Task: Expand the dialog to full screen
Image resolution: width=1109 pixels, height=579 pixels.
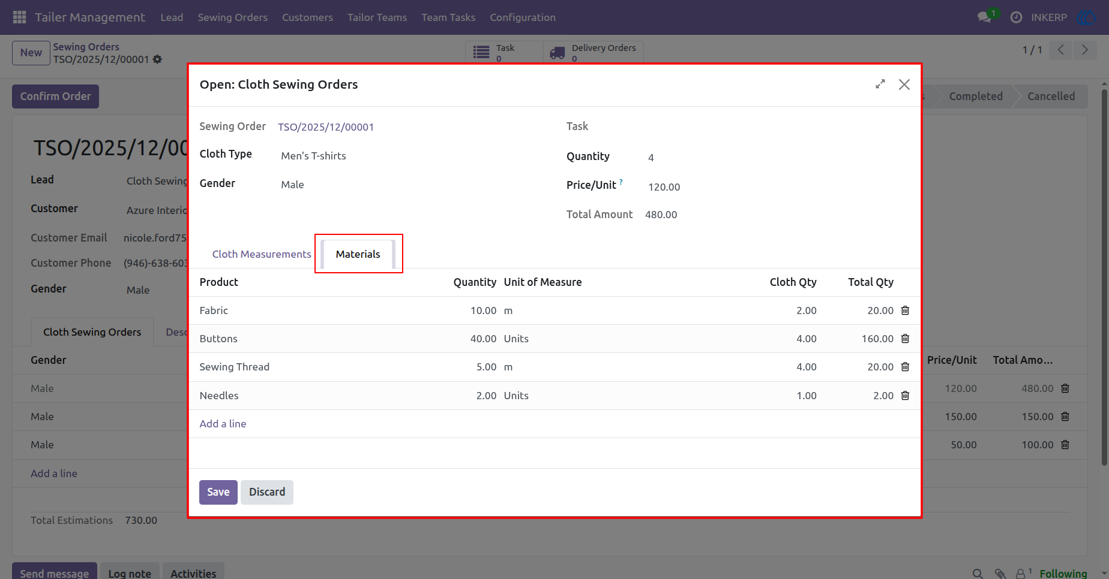Action: pyautogui.click(x=880, y=85)
